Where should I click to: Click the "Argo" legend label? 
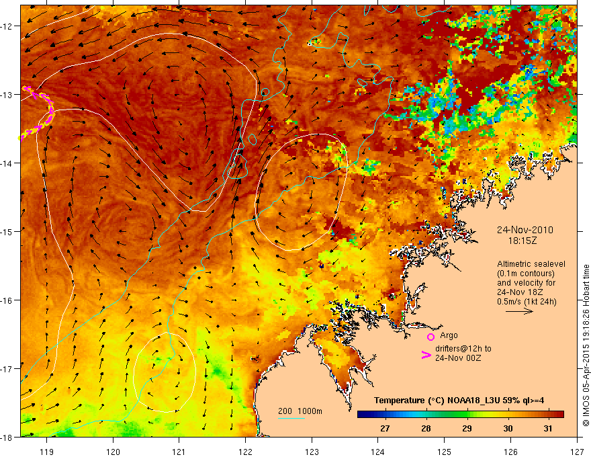(449, 335)
